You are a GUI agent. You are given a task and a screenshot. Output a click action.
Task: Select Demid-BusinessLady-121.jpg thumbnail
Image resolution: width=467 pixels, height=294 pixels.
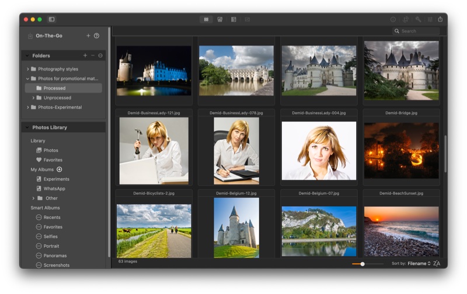click(154, 151)
